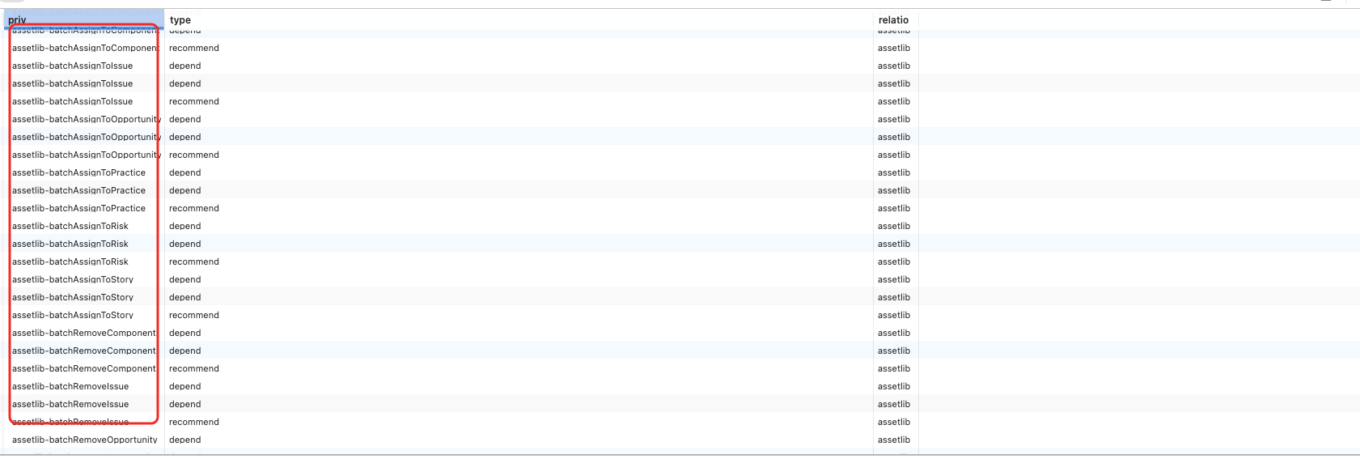Click depend in the batchRemoveOpportunity row
1360x459 pixels.
click(x=185, y=440)
